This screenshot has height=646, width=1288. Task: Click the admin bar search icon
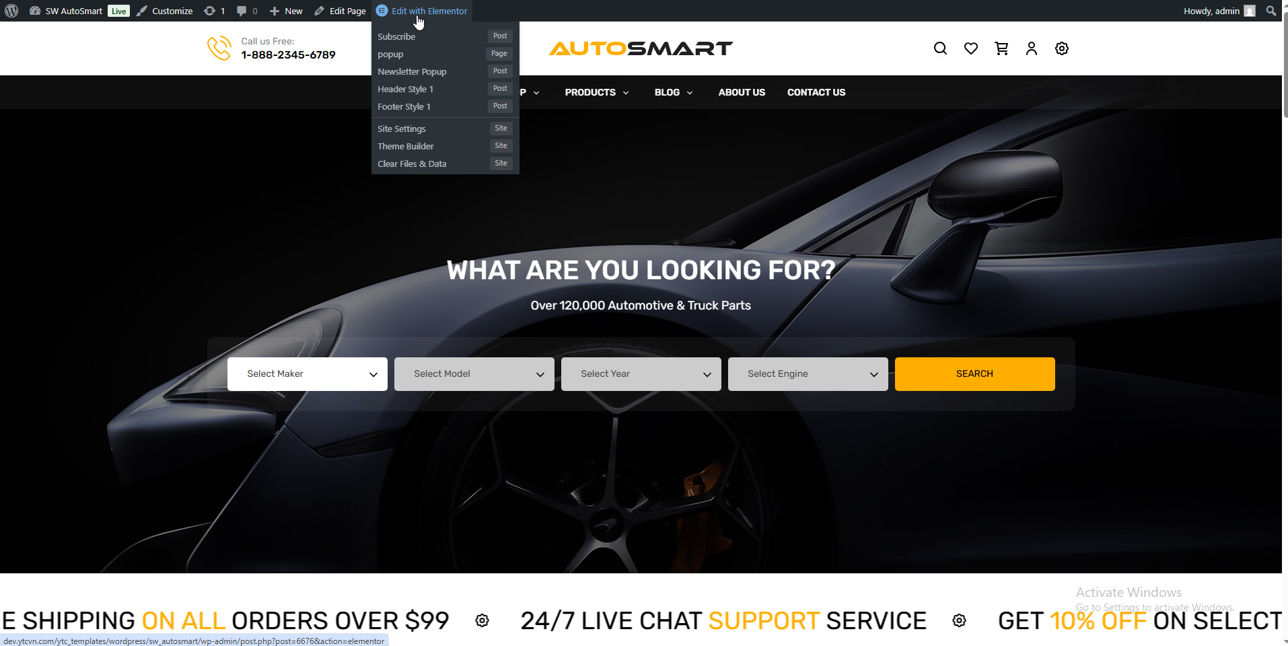[1271, 11]
